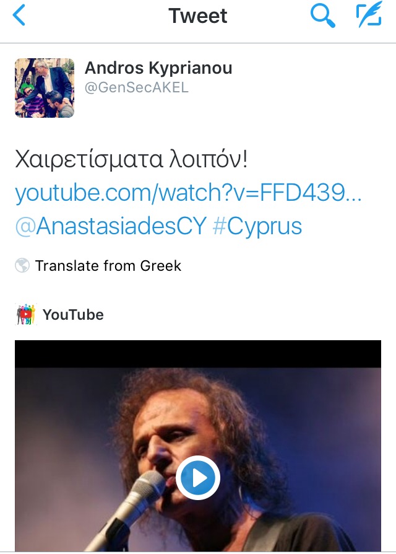Viewport: 396px width, 554px height.
Task: Compose a new tweet with quill icon
Action: click(369, 14)
